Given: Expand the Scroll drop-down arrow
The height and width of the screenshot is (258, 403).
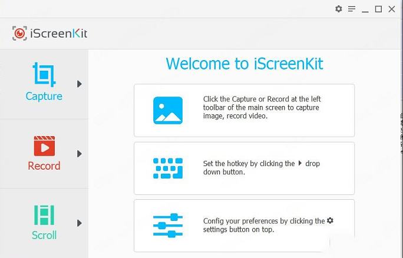Looking at the screenshot, I should click(x=80, y=223).
